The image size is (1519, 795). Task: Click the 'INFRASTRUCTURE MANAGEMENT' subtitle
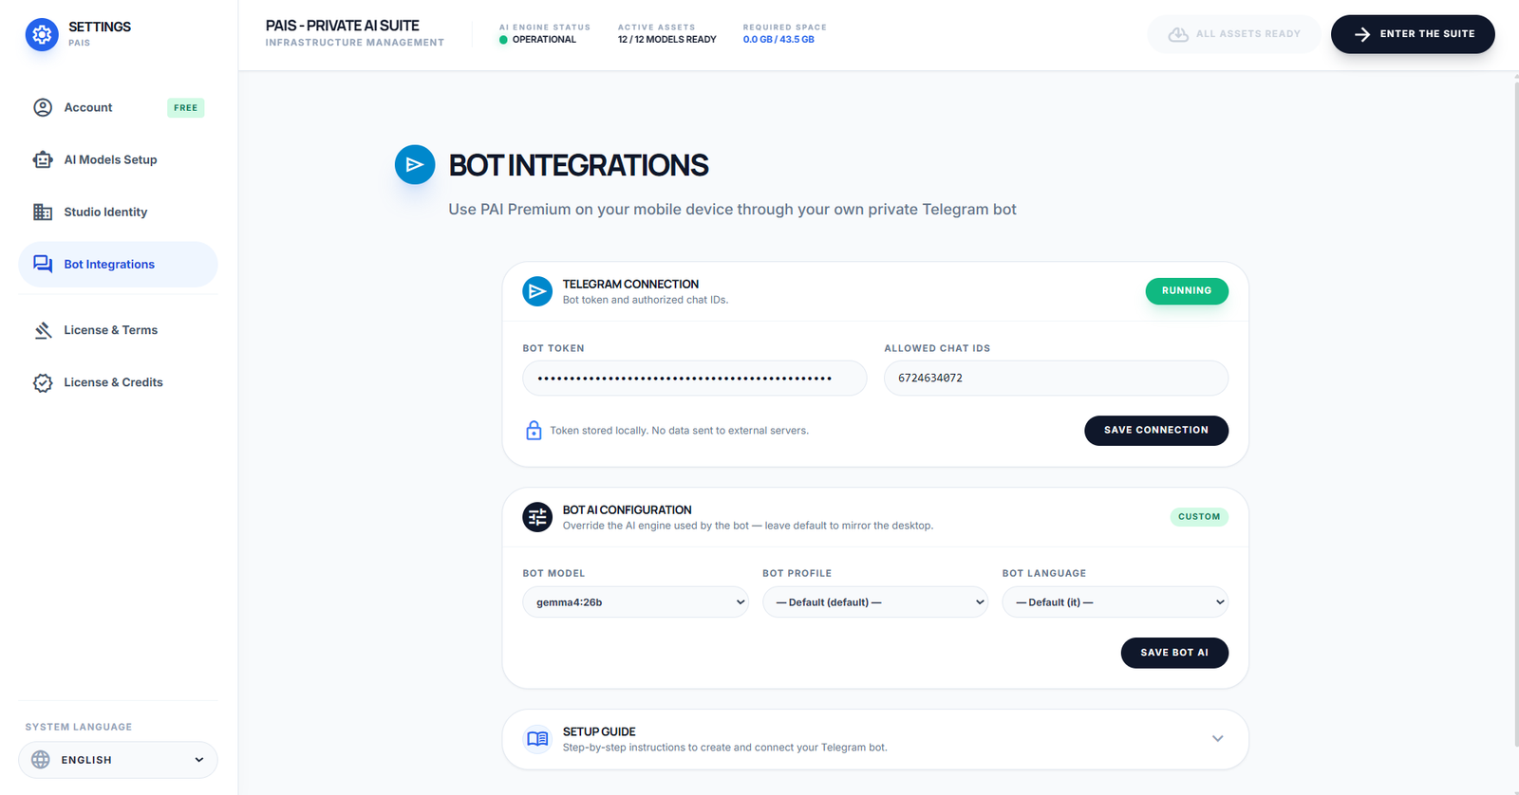[x=355, y=43]
